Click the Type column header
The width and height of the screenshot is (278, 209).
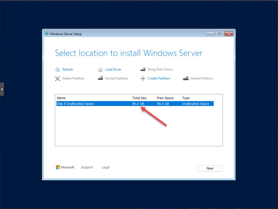pos(197,98)
